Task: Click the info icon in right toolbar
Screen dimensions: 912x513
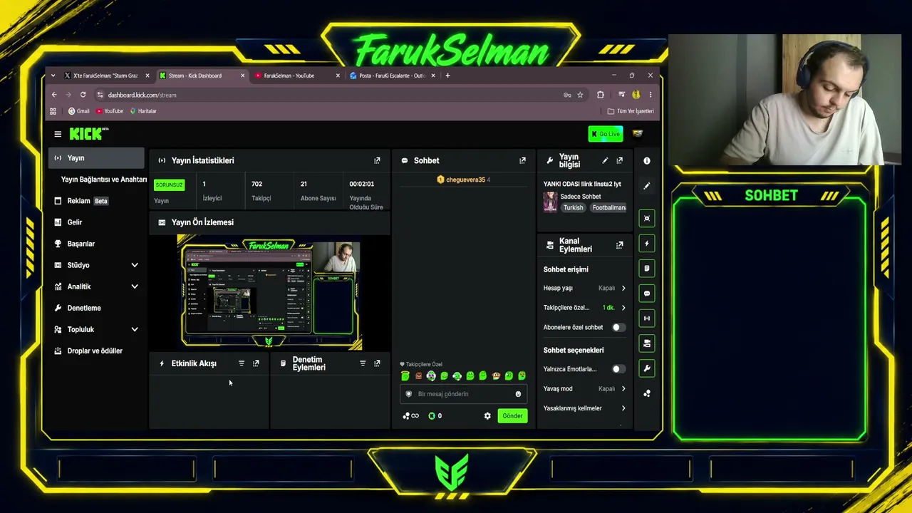Action: (x=647, y=161)
